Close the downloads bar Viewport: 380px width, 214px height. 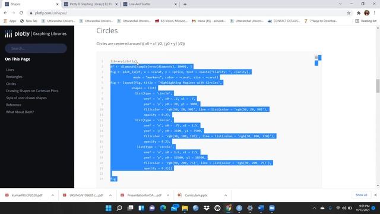coord(375,195)
